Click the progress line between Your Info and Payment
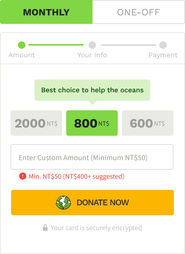The width and height of the screenshot is (185, 254). pos(128,45)
